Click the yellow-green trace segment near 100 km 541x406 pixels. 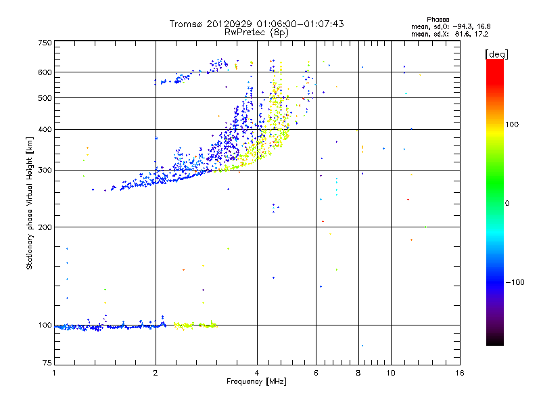coord(195,325)
